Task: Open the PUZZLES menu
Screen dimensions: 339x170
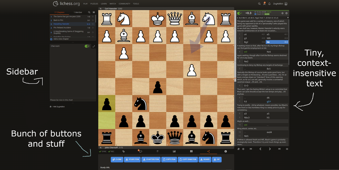Action: tap(94, 4)
